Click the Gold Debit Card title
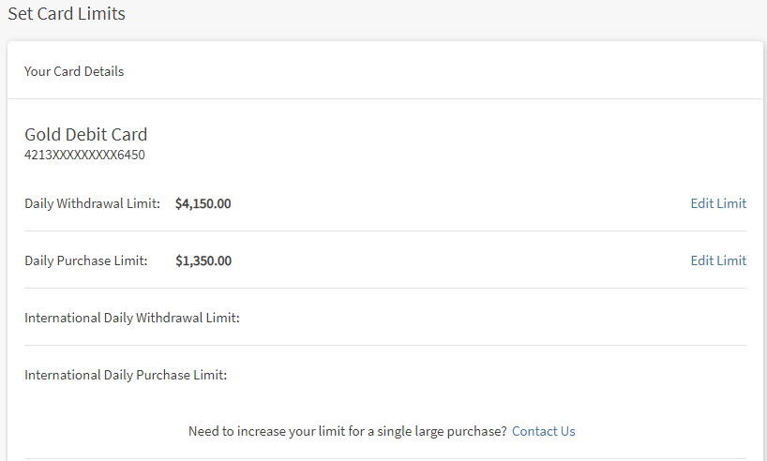Screen dimensions: 767x461 click(85, 135)
